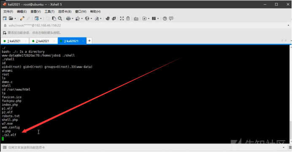Click the file transfer toolbar icon
This screenshot has height=152, width=292.
click(78, 18)
